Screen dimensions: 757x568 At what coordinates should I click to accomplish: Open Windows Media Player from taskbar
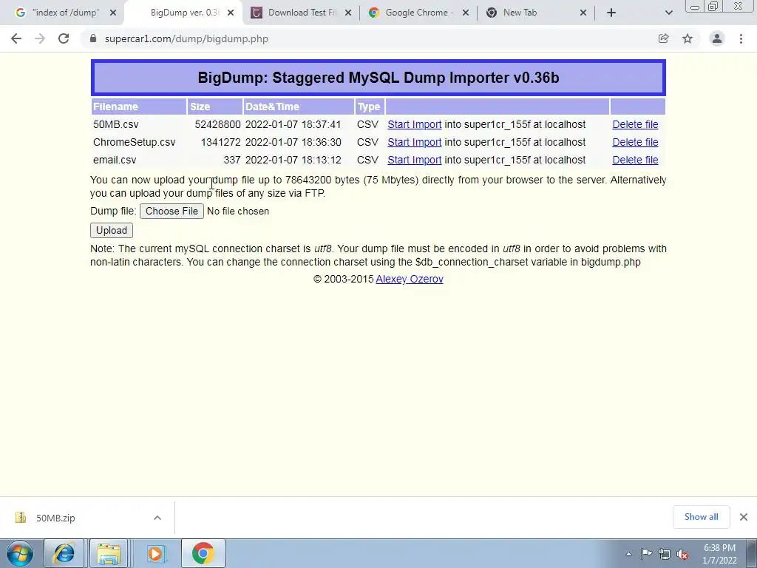click(x=155, y=553)
